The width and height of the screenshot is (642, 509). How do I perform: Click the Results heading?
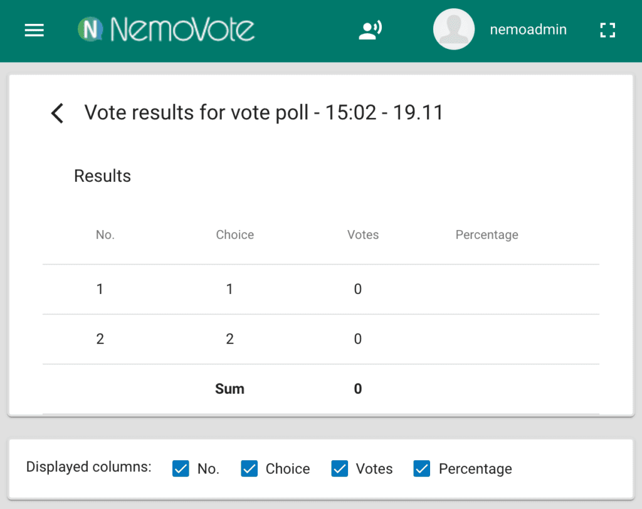point(102,176)
